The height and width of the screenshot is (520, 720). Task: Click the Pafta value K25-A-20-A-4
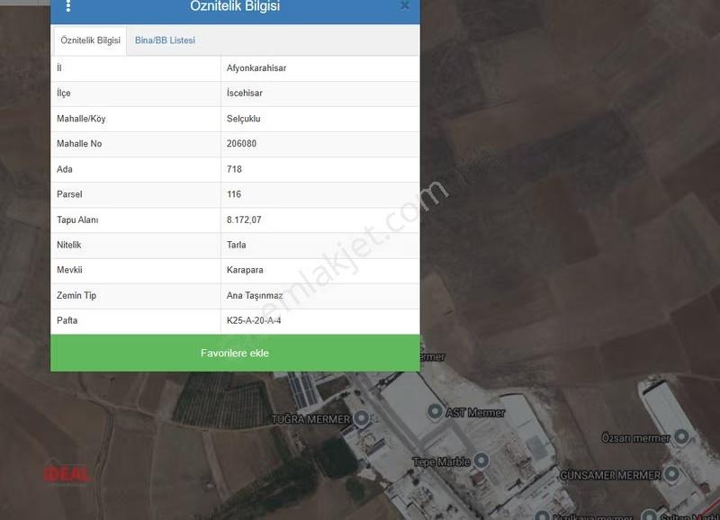[254, 321]
